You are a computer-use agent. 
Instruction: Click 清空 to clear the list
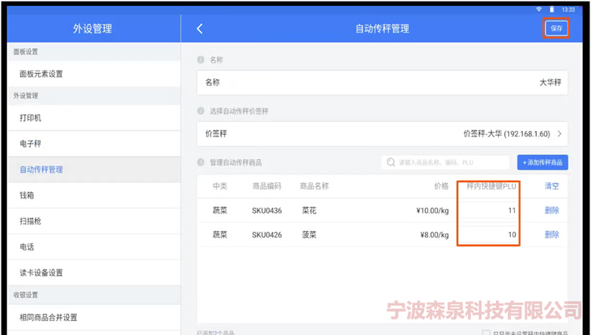click(552, 186)
